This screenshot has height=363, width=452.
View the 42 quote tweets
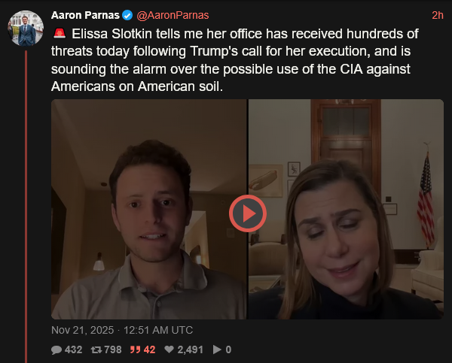149,349
